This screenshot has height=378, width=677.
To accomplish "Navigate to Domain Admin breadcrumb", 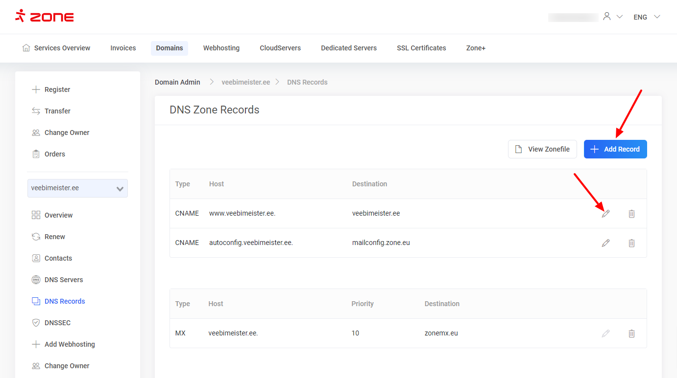I will tap(177, 82).
